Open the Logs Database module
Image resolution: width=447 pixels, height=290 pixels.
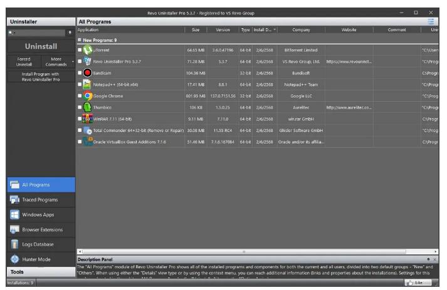point(41,244)
